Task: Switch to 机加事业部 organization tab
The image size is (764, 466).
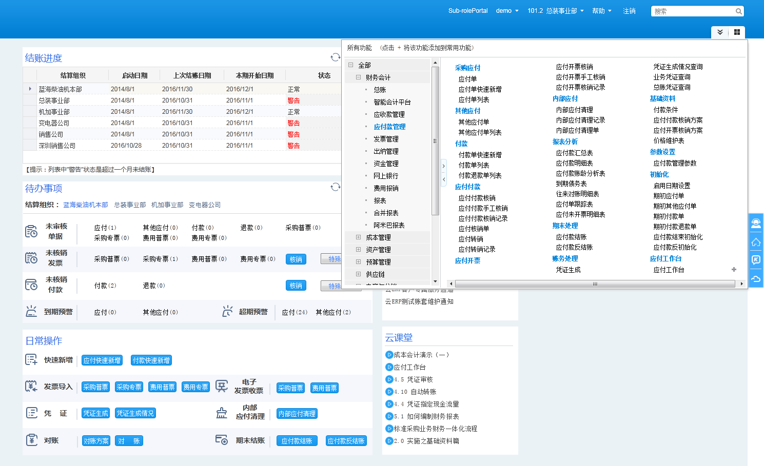Action: (167, 205)
